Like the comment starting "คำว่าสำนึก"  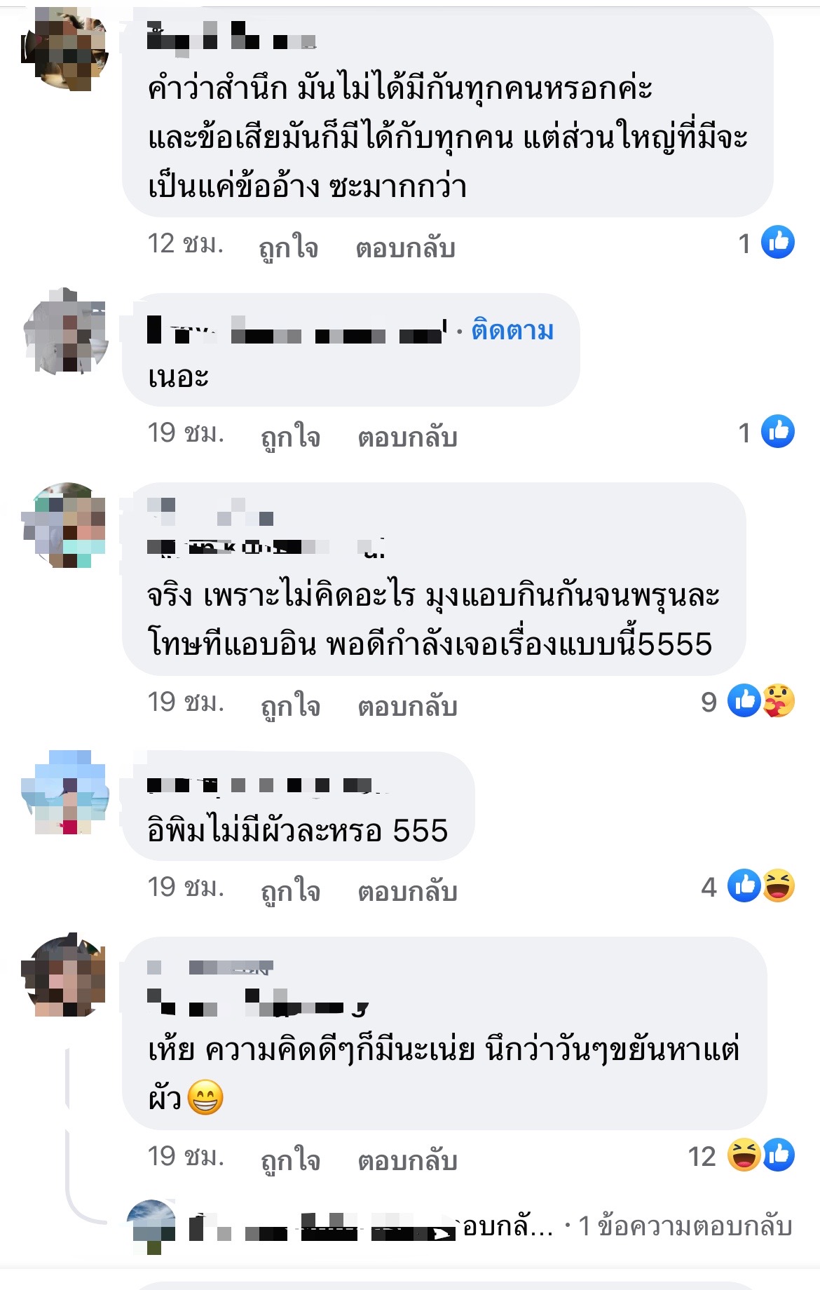coord(288,247)
